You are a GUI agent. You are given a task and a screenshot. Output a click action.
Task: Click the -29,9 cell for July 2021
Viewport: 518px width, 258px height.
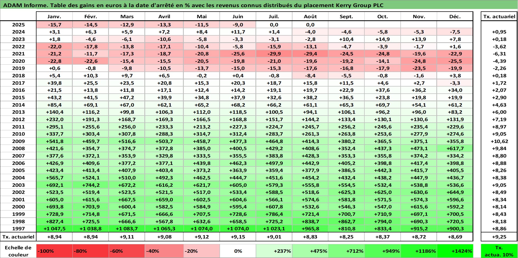(274, 54)
